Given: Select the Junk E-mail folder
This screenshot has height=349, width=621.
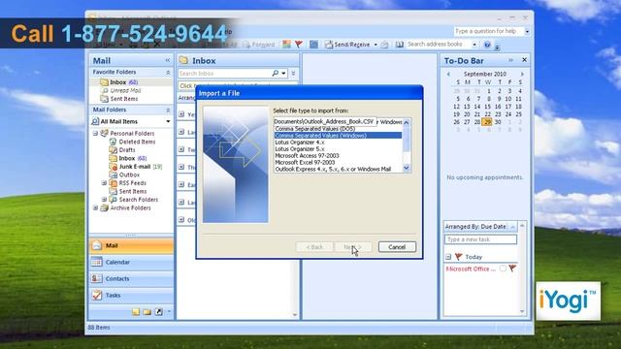Looking at the screenshot, I should click(x=136, y=167).
